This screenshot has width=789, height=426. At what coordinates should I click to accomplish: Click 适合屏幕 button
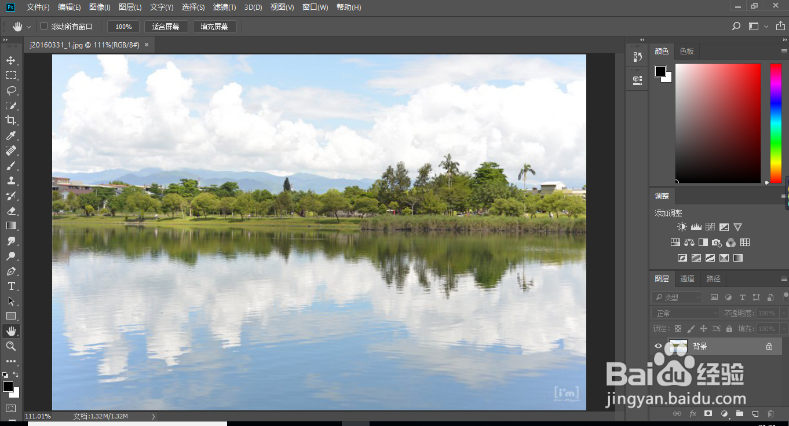click(166, 27)
